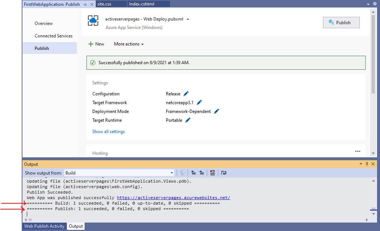Expand the More actions dropdown

click(129, 44)
